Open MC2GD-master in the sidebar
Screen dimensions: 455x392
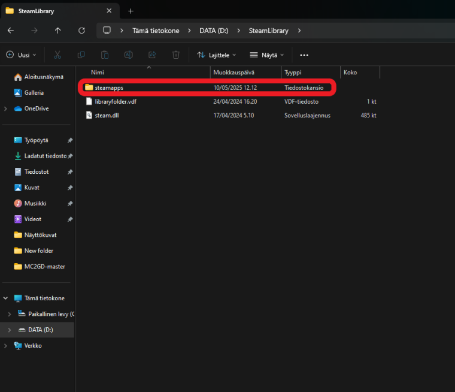[x=40, y=267]
